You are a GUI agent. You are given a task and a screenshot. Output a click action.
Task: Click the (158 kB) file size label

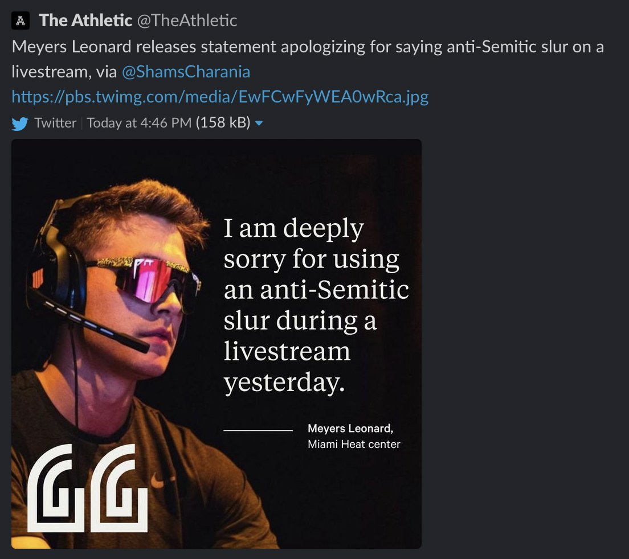(x=223, y=122)
